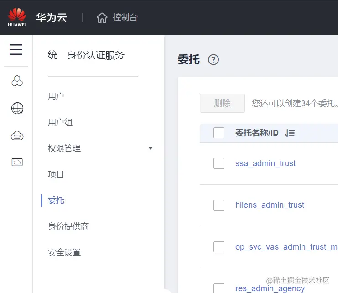The height and width of the screenshot is (293, 338).
Task: Select 权限管理 menu entry
Action: point(64,148)
